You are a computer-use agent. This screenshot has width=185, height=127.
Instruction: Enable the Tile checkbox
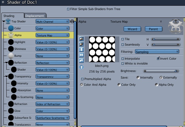[x=122, y=39]
